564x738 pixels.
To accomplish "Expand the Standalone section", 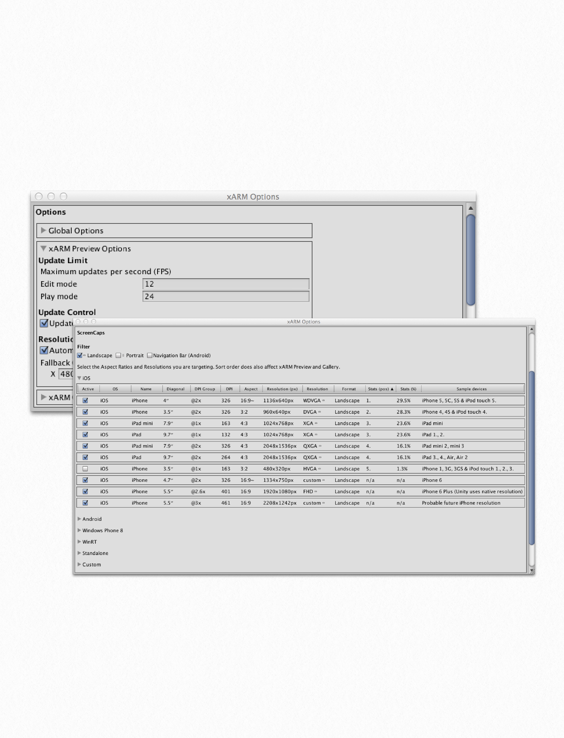I will 79,553.
